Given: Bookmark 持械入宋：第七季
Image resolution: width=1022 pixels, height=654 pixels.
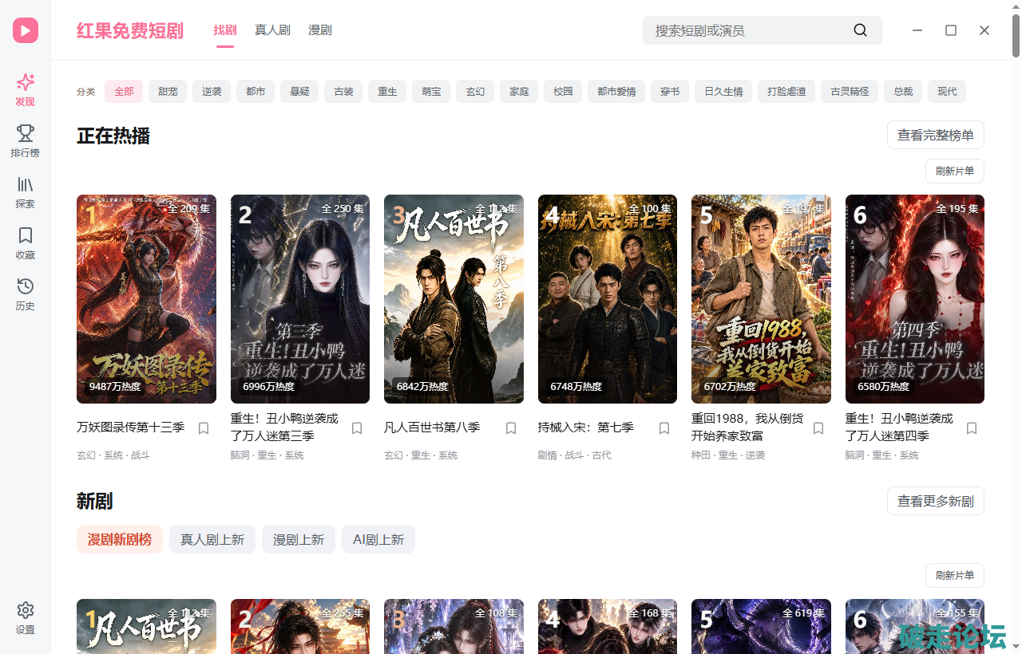Looking at the screenshot, I should click(x=664, y=428).
